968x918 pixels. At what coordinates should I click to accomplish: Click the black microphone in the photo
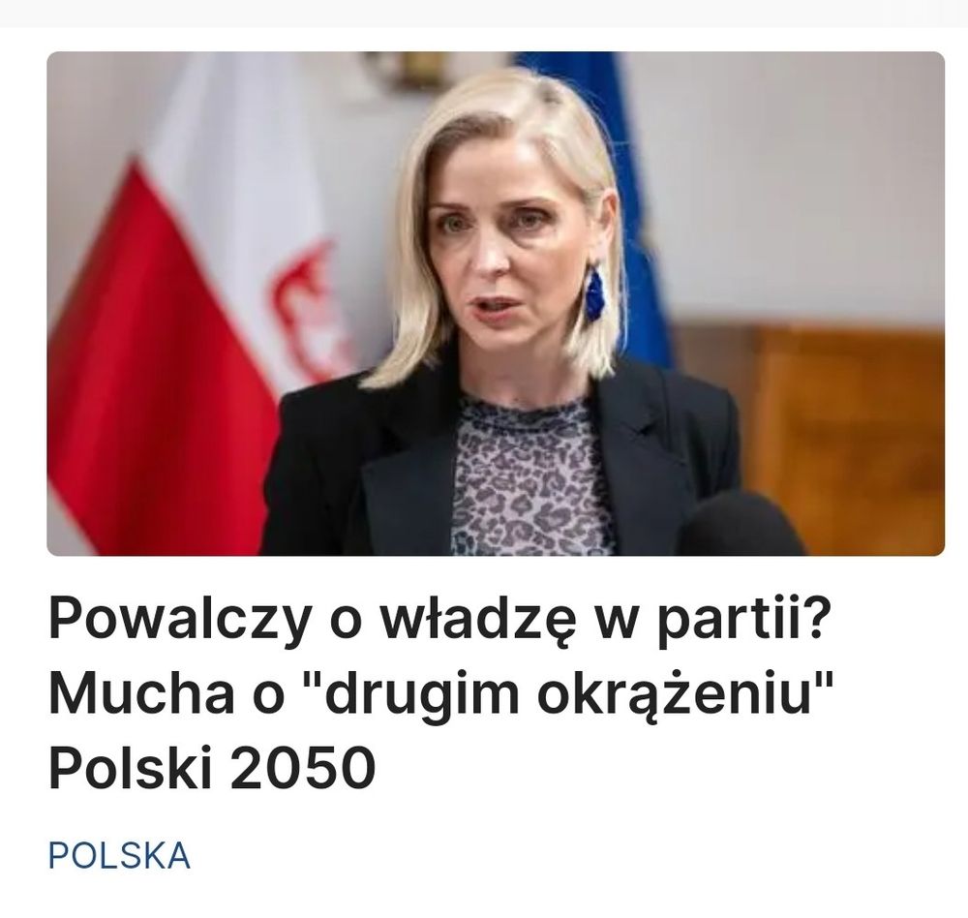[740, 525]
